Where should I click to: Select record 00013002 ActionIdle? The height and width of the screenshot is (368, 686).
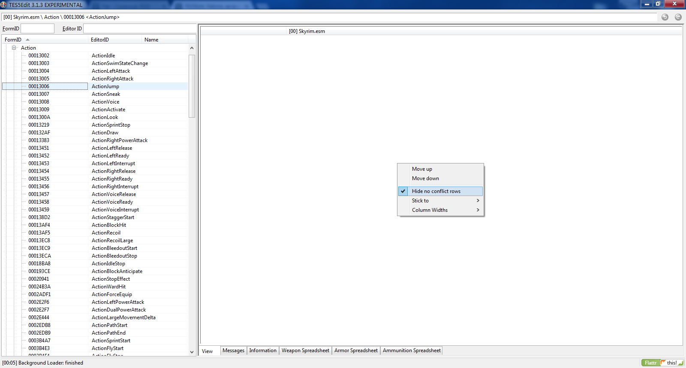(x=95, y=56)
